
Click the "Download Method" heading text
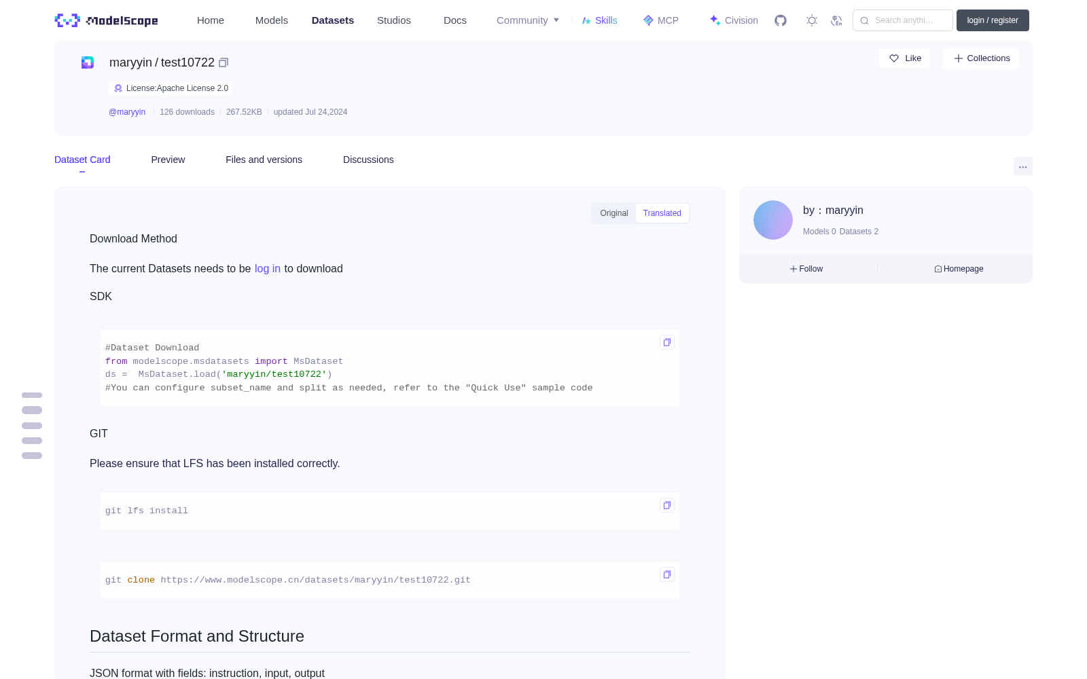[133, 239]
